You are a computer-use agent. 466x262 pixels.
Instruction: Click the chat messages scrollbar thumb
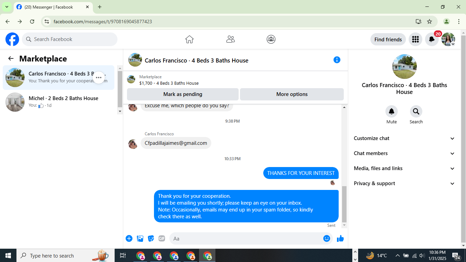click(344, 204)
